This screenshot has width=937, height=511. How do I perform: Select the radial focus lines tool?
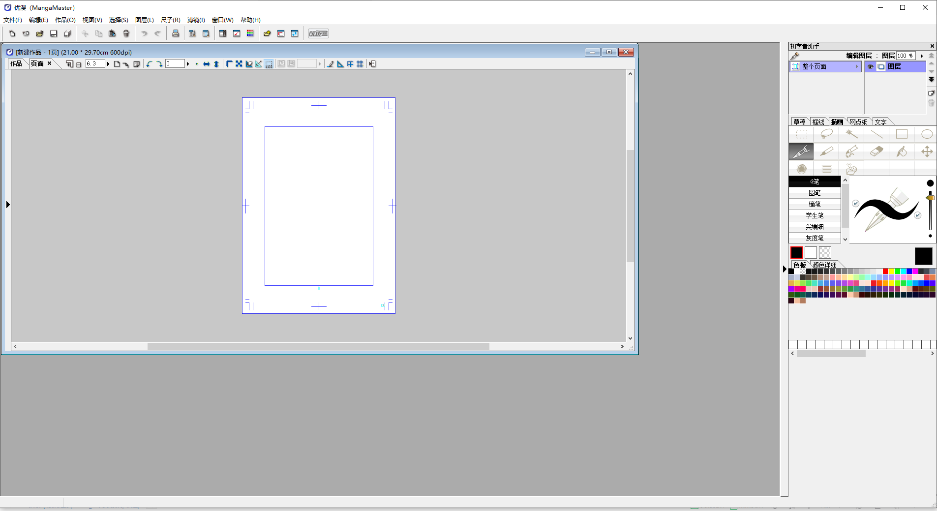pos(801,169)
